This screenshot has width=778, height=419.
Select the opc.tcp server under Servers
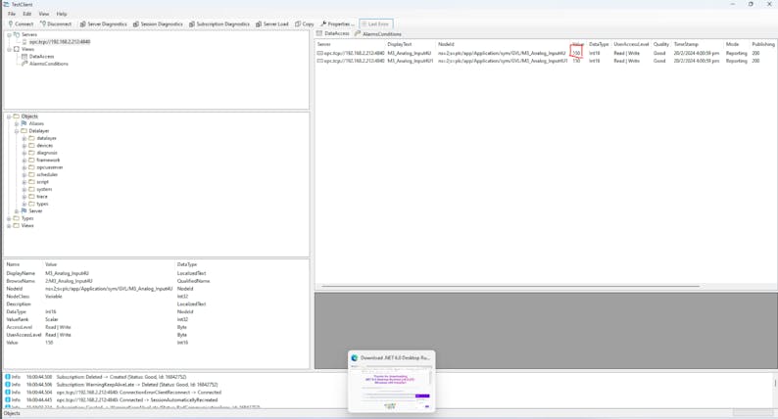pyautogui.click(x=59, y=42)
